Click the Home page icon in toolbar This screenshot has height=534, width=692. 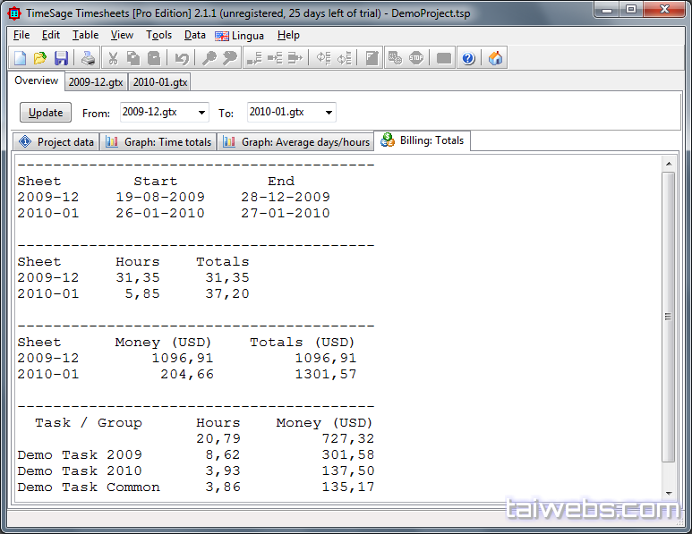(x=495, y=58)
